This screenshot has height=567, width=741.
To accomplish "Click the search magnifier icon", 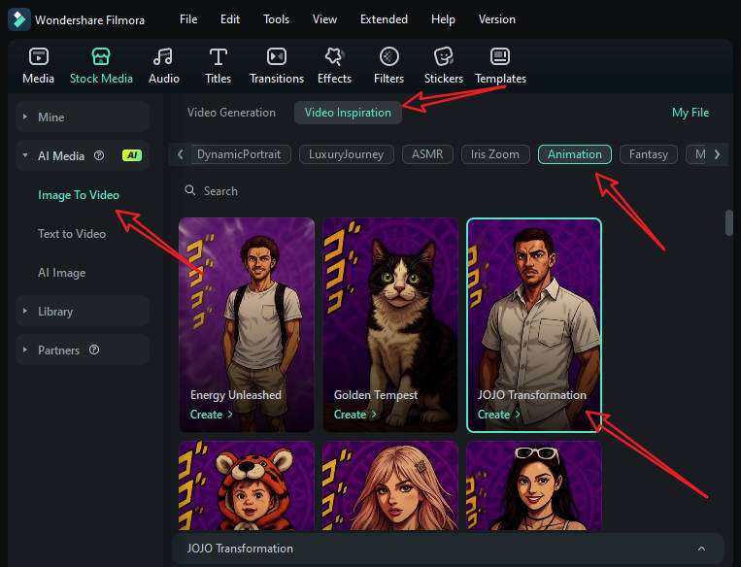I will (x=190, y=190).
